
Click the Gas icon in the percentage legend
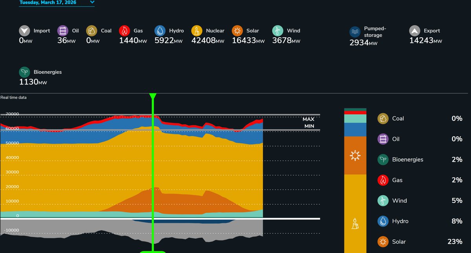(x=383, y=180)
